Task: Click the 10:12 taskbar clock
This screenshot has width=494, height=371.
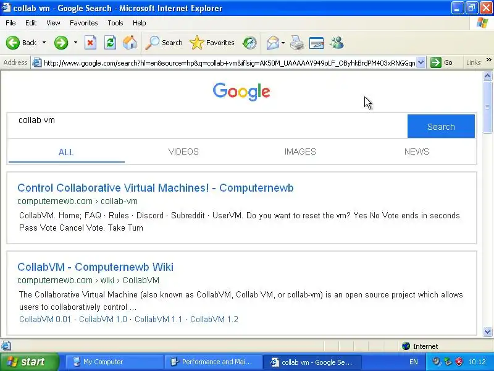Action: click(x=477, y=362)
